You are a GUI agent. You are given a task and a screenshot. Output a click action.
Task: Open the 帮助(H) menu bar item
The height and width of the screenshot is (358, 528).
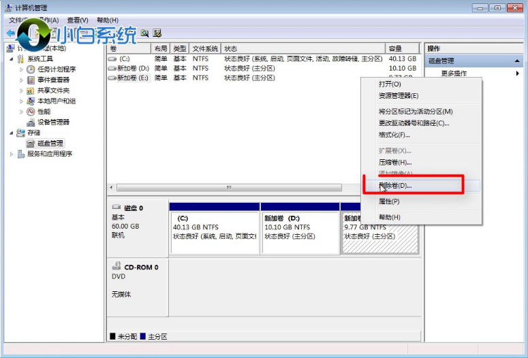[108, 20]
